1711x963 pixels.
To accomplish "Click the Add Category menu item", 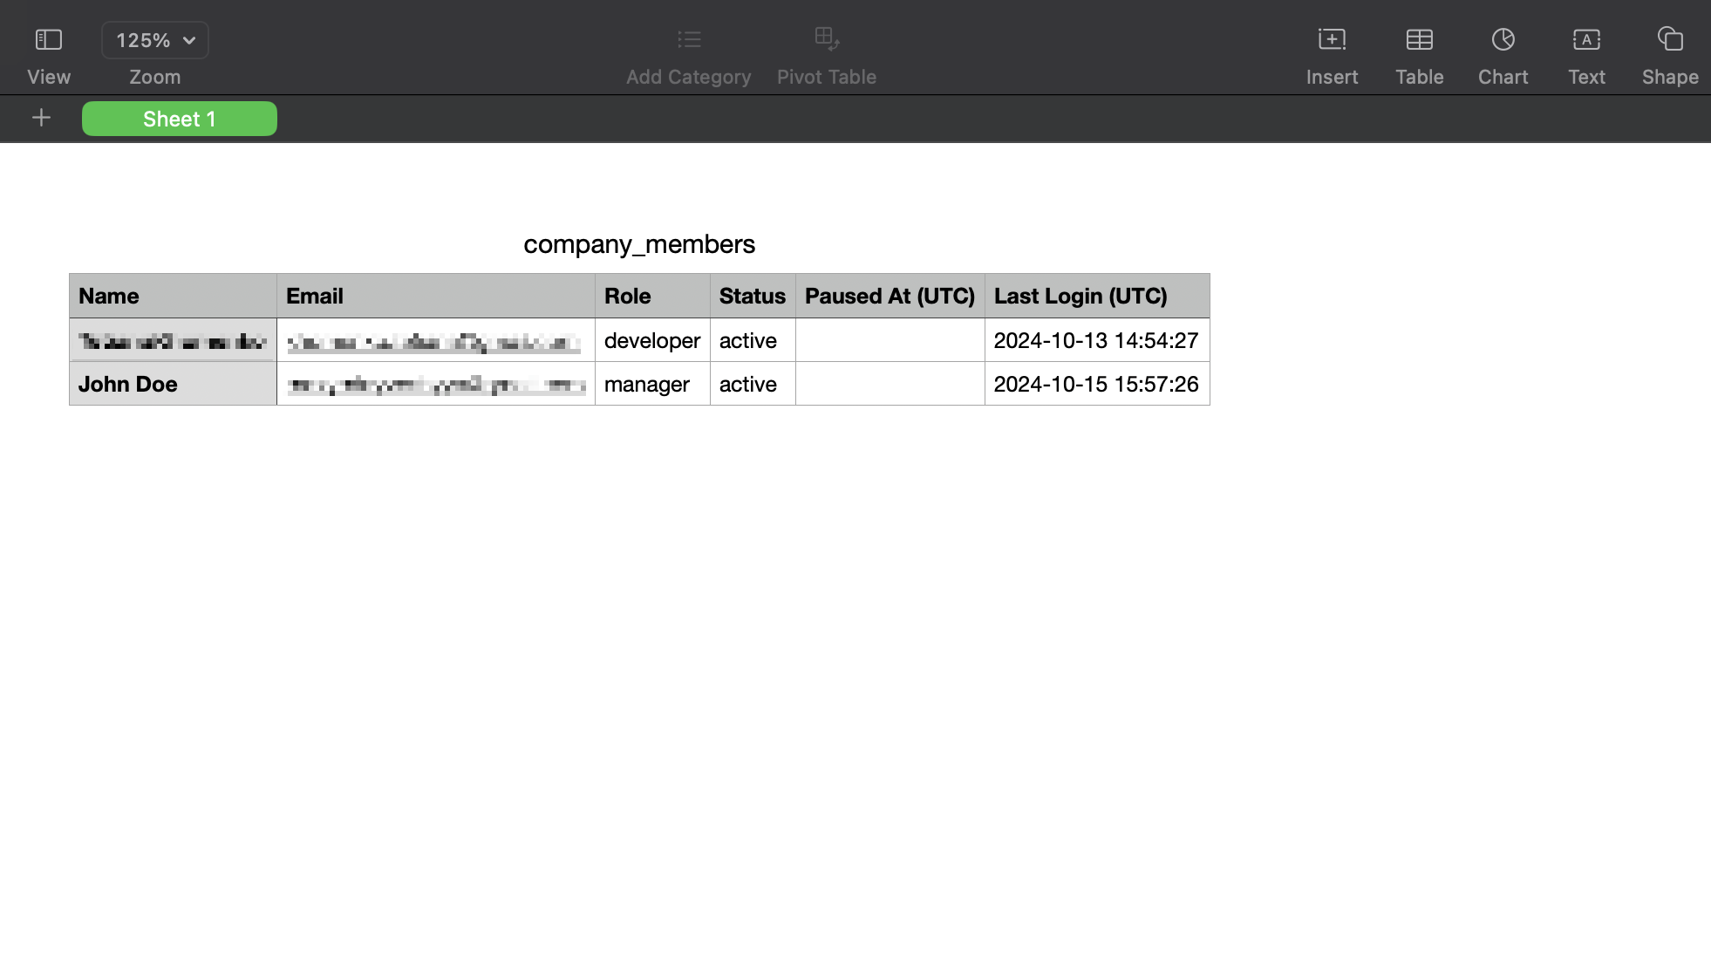I will (x=689, y=53).
